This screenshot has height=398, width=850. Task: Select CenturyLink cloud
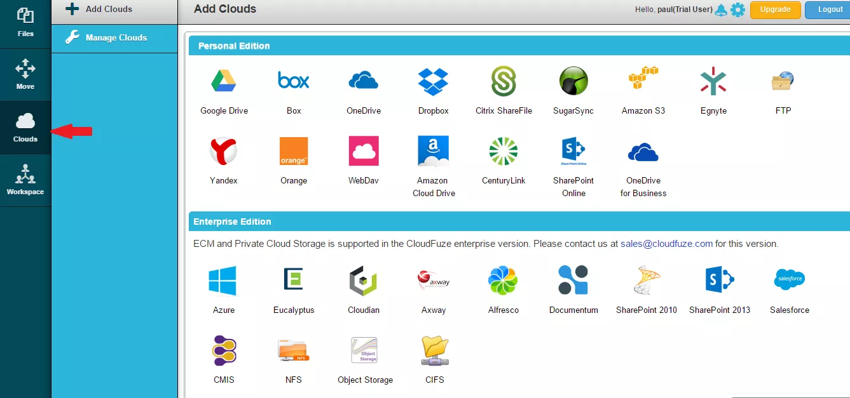504,151
